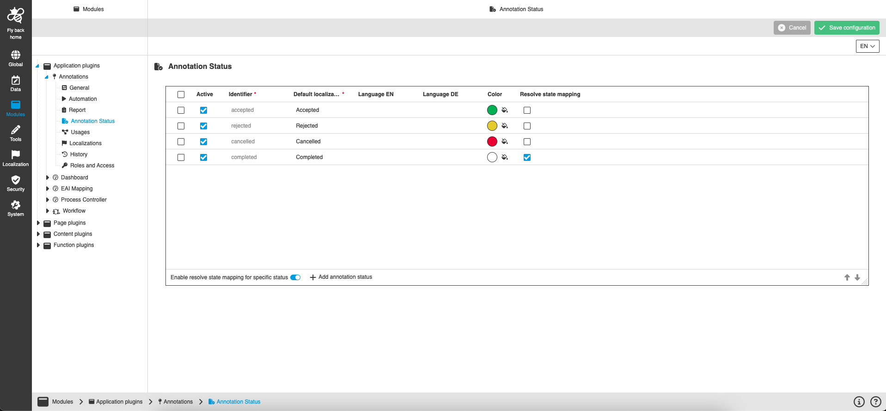
Task: Open the EN language dropdown
Action: [x=868, y=46]
